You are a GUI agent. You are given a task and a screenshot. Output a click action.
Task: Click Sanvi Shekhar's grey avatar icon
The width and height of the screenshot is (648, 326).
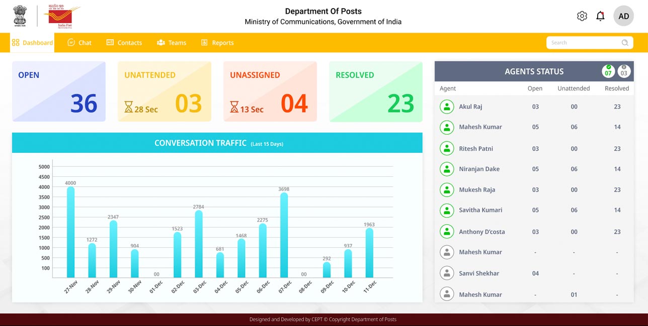pyautogui.click(x=446, y=273)
